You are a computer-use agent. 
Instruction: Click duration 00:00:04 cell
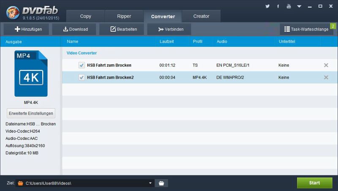(x=167, y=77)
